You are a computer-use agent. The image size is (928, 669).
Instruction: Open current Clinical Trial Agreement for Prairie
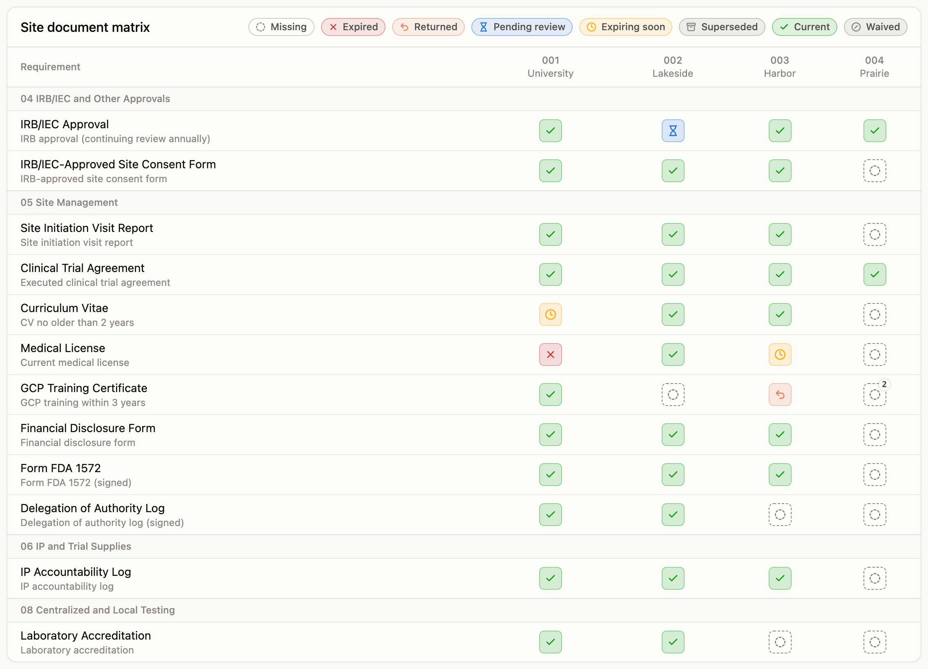[874, 274]
